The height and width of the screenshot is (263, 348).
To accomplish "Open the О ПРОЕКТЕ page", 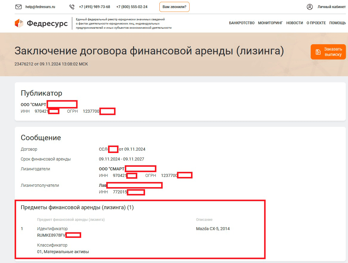I will click(316, 23).
